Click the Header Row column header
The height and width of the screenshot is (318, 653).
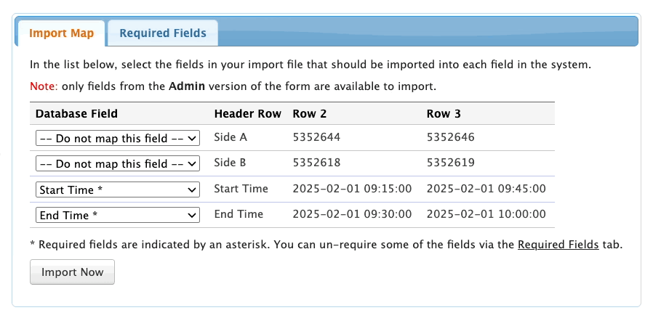pos(247,114)
